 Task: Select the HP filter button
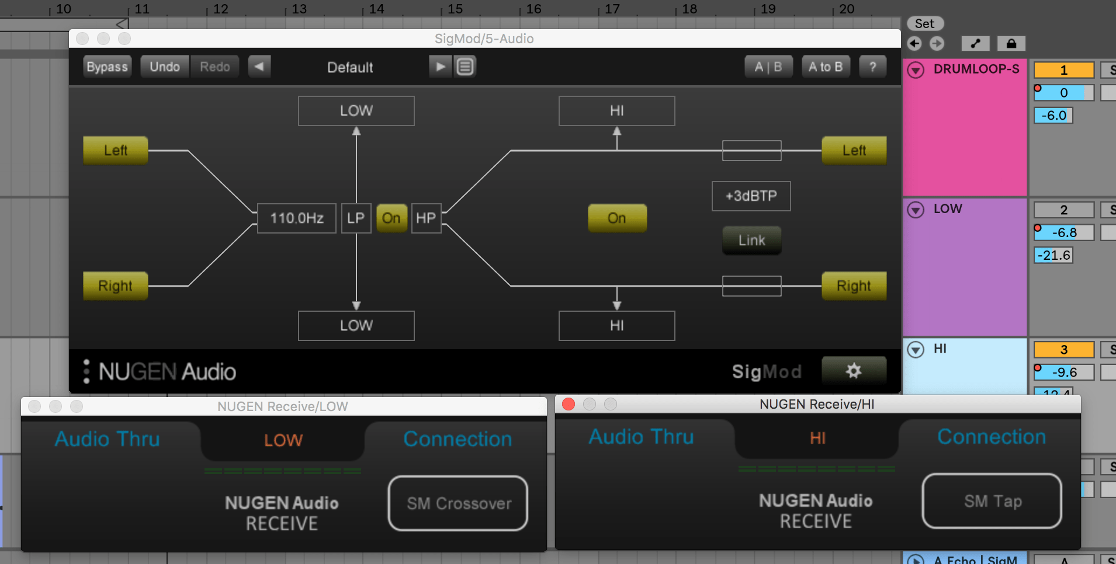426,218
